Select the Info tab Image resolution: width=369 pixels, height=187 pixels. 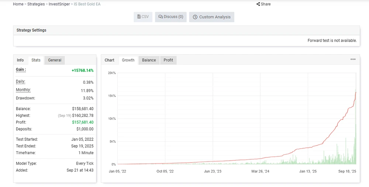(20, 60)
